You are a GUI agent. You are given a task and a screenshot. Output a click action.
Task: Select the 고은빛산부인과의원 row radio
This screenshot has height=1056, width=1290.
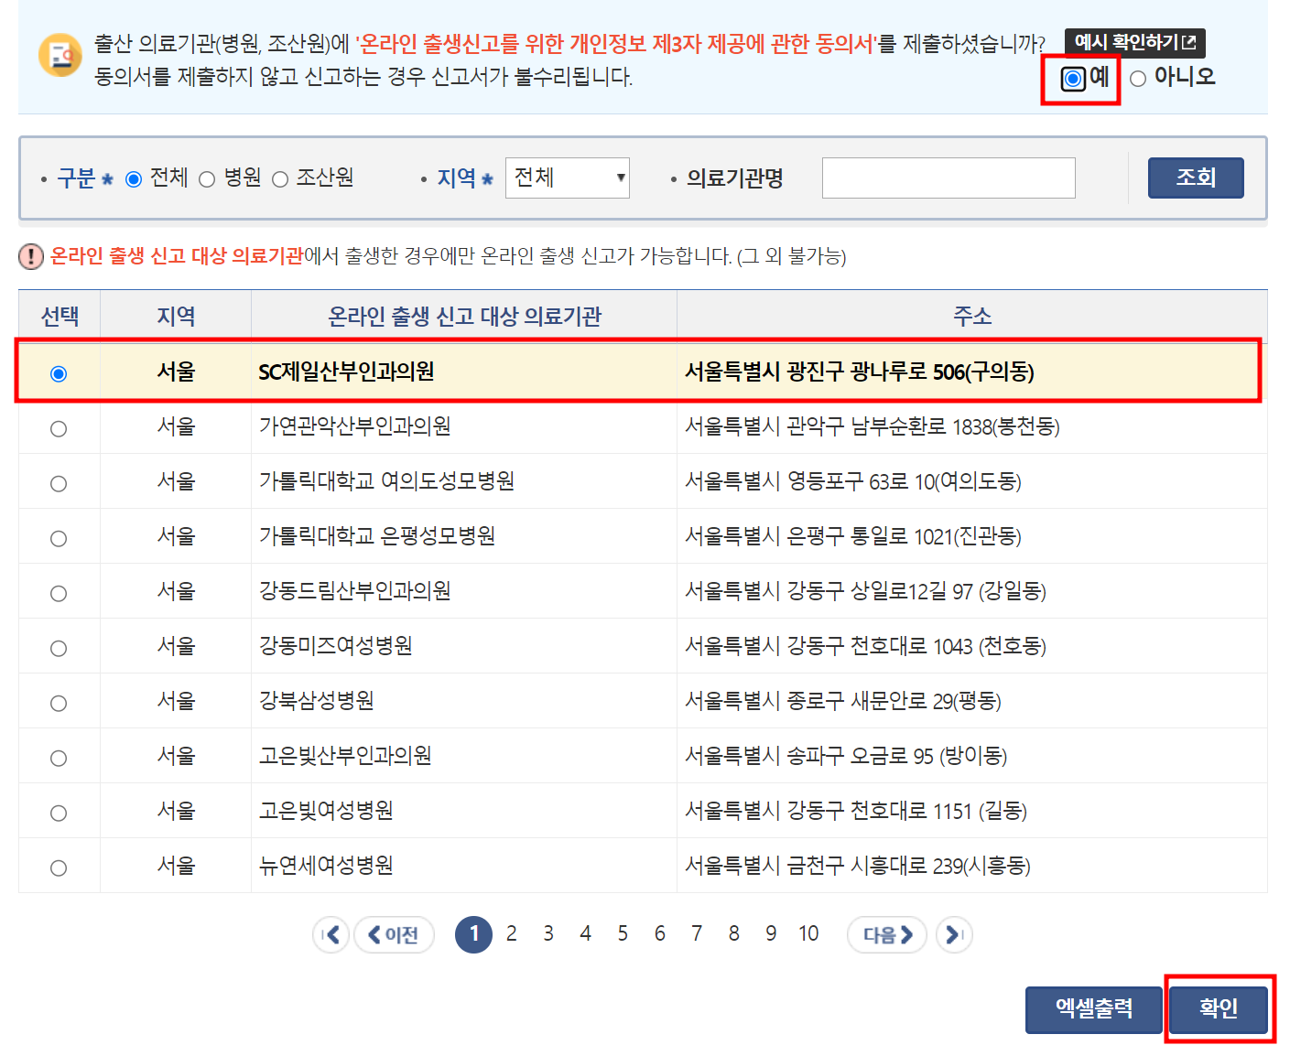tap(59, 757)
